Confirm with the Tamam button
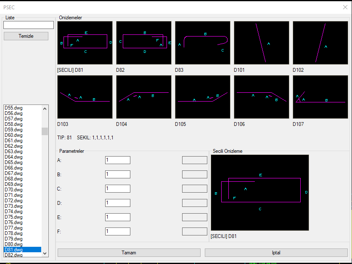The width and height of the screenshot is (352, 264). pyautogui.click(x=129, y=253)
